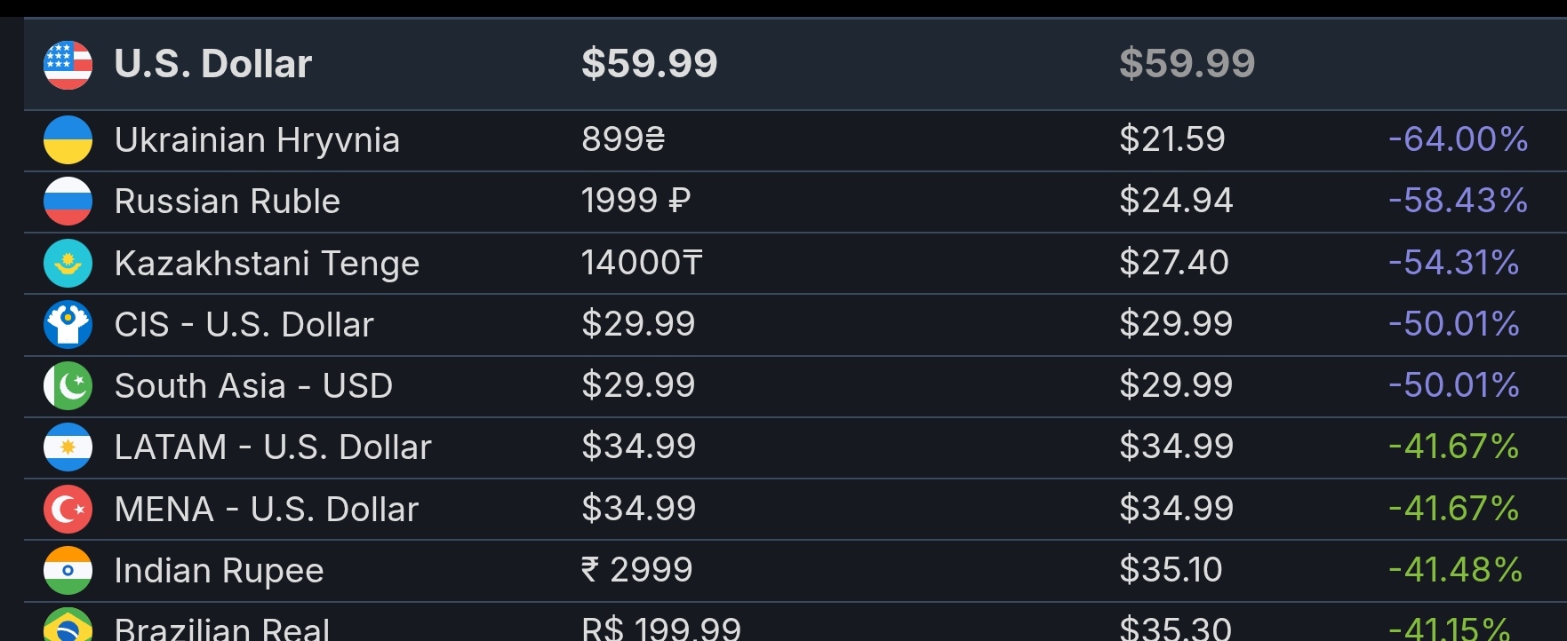Click the Kazakhstan flag icon
1567x641 pixels.
point(68,263)
